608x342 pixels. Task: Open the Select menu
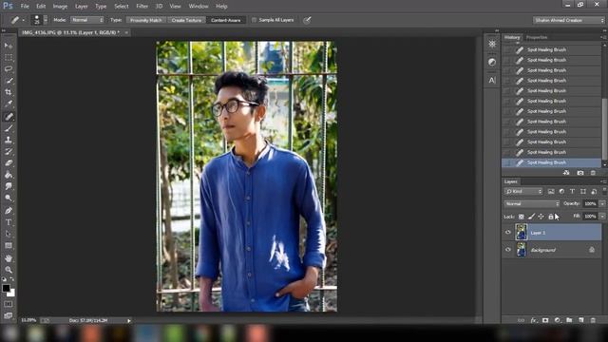121,7
